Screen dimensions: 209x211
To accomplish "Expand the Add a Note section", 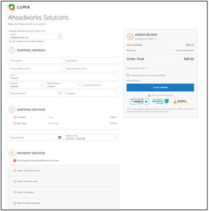I will point(134,81).
